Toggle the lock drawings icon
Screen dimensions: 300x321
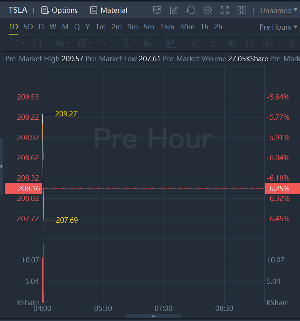click(213, 43)
